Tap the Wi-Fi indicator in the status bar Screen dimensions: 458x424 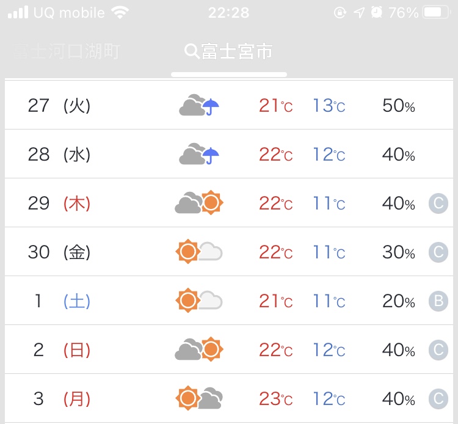[x=120, y=13]
